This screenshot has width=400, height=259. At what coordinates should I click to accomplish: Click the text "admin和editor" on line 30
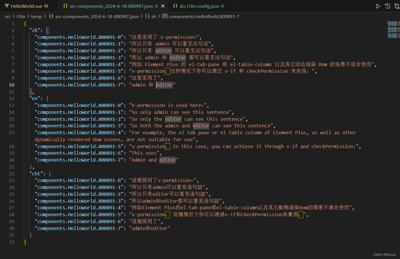click(x=149, y=228)
